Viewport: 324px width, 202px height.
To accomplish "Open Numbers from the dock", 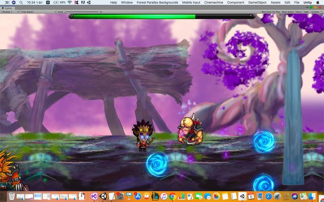I will click(x=181, y=196).
